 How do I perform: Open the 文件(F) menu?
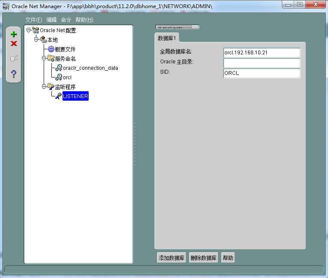tap(34, 20)
